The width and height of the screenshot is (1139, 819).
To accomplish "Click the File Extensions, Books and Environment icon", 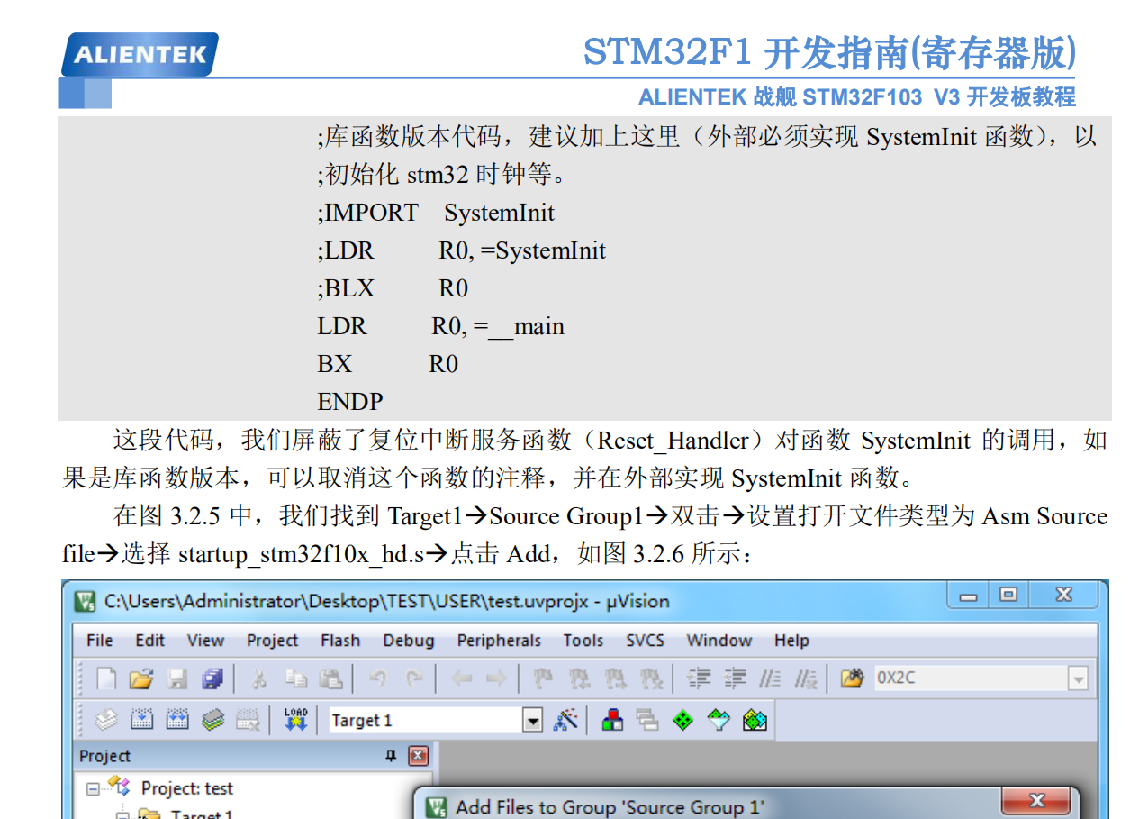I will pos(612,720).
